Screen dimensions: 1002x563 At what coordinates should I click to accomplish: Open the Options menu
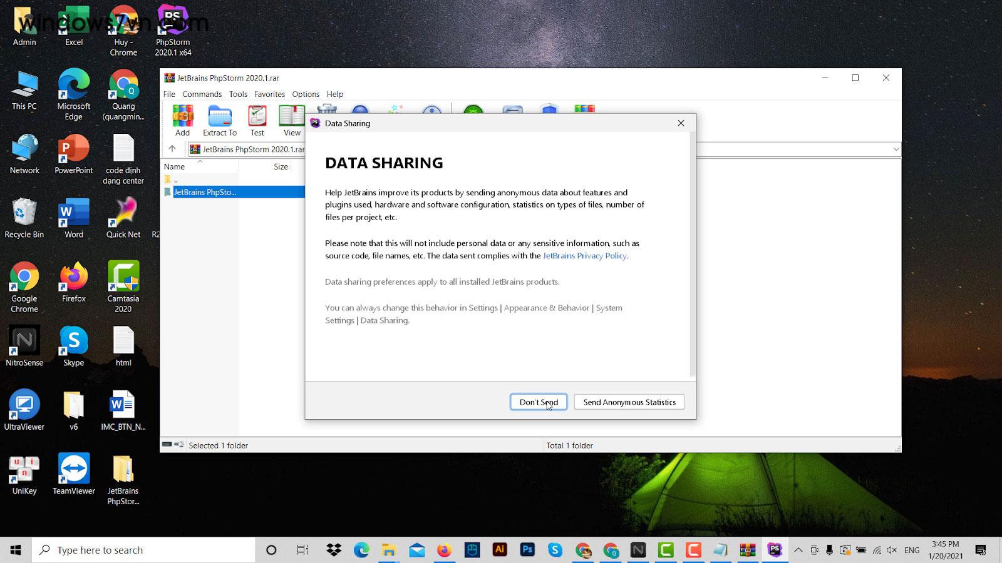306,94
